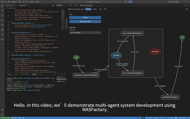This screenshot has height=119, width=190.
Task: Go back with title bar arrow
Action: point(59,2)
